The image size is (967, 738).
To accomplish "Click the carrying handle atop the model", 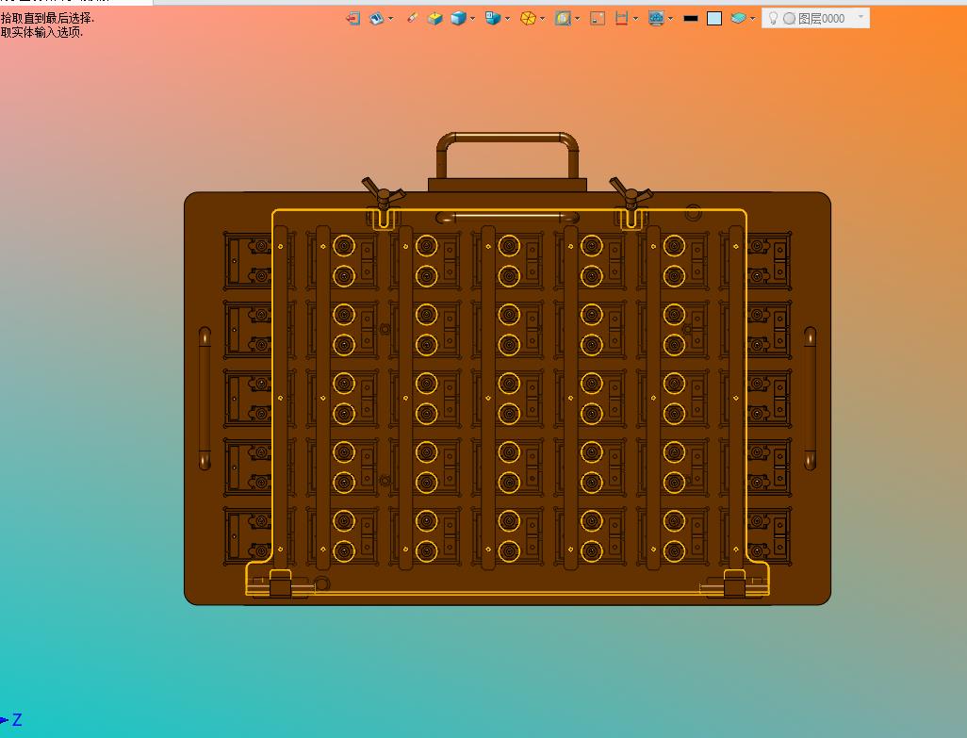I will pos(508,156).
